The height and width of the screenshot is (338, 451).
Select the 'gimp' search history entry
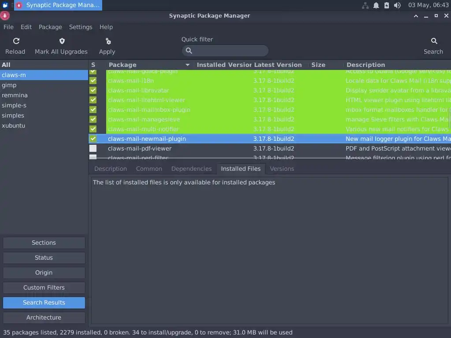44,85
